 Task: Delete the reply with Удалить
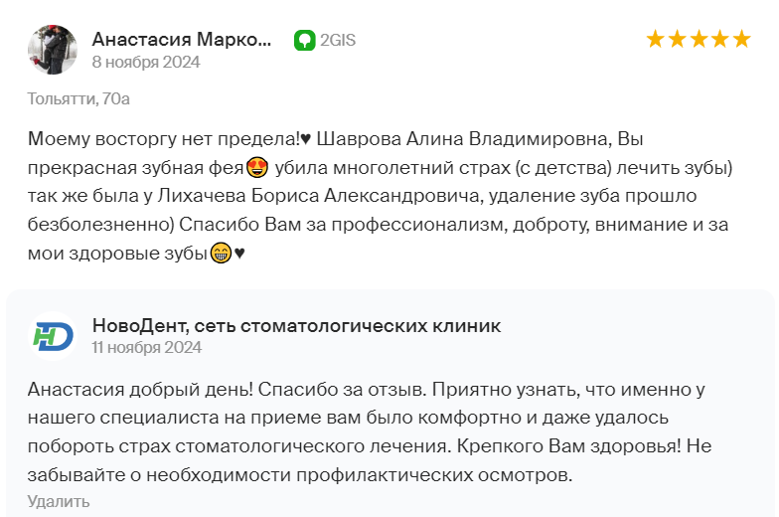click(x=59, y=501)
